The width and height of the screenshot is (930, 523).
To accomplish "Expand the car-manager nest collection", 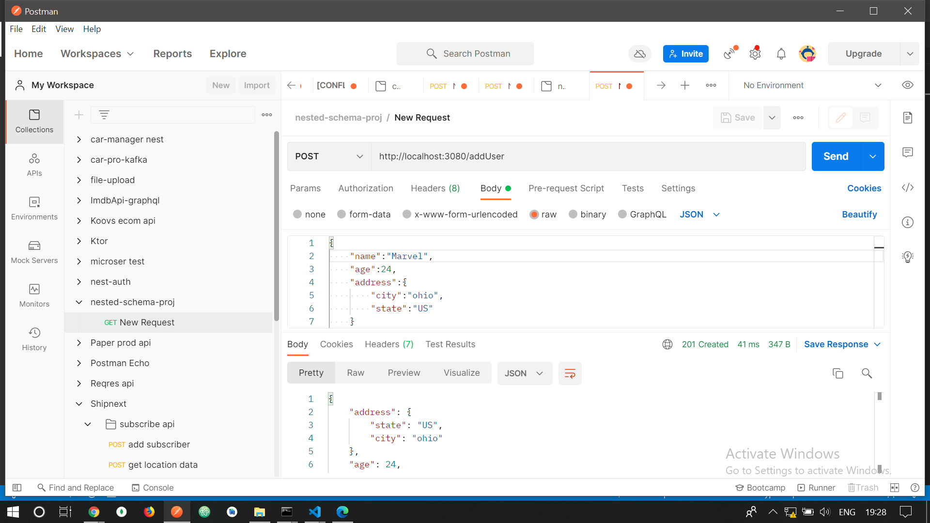I will tap(79, 139).
